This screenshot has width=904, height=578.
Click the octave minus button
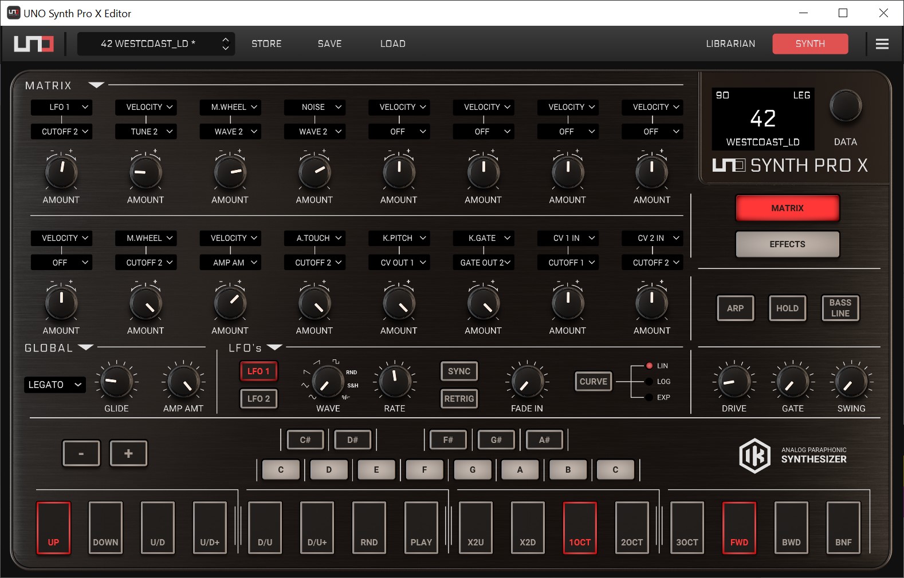81,453
